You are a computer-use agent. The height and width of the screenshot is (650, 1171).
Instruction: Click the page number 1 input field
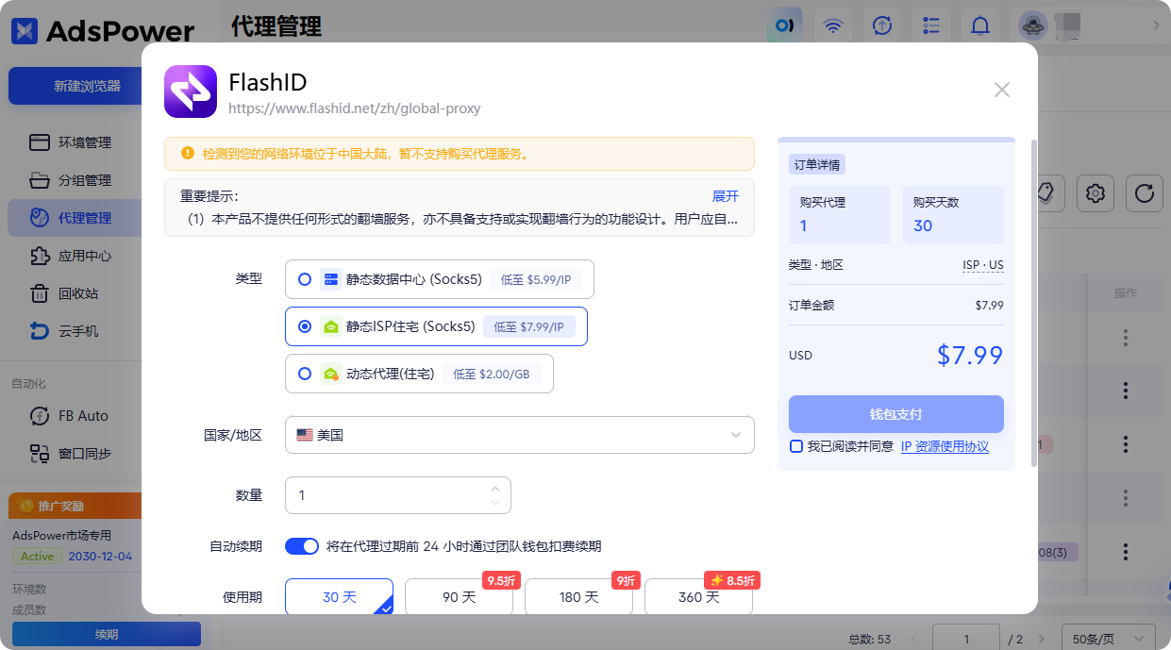(x=966, y=639)
